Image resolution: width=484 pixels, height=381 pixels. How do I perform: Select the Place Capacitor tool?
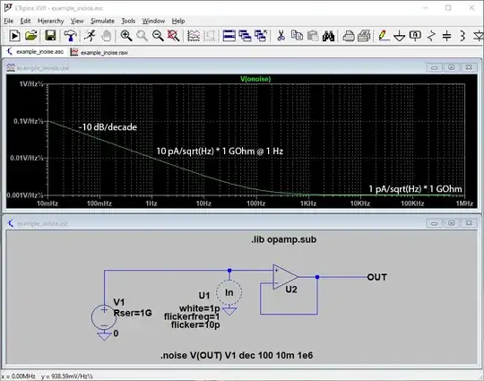(446, 36)
